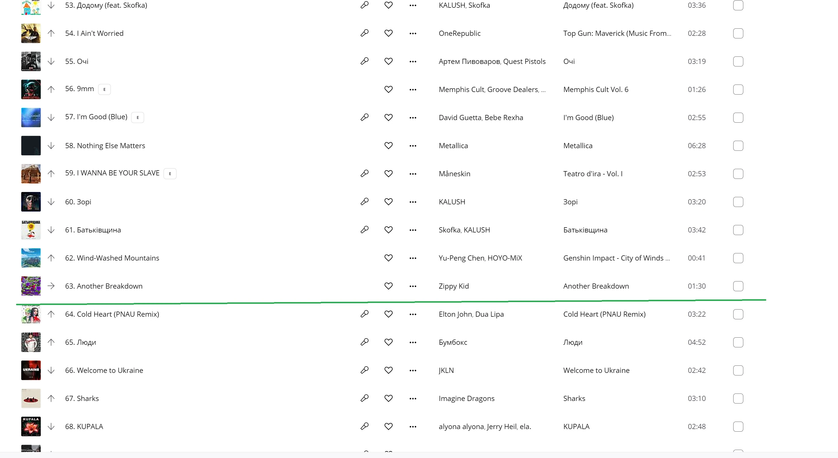
Task: Open lyrics for Зорі track
Action: coord(364,202)
